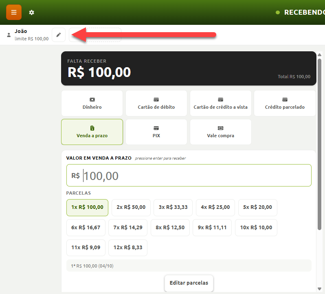Open the orange hamburger menu
325x294 pixels.
coord(14,13)
